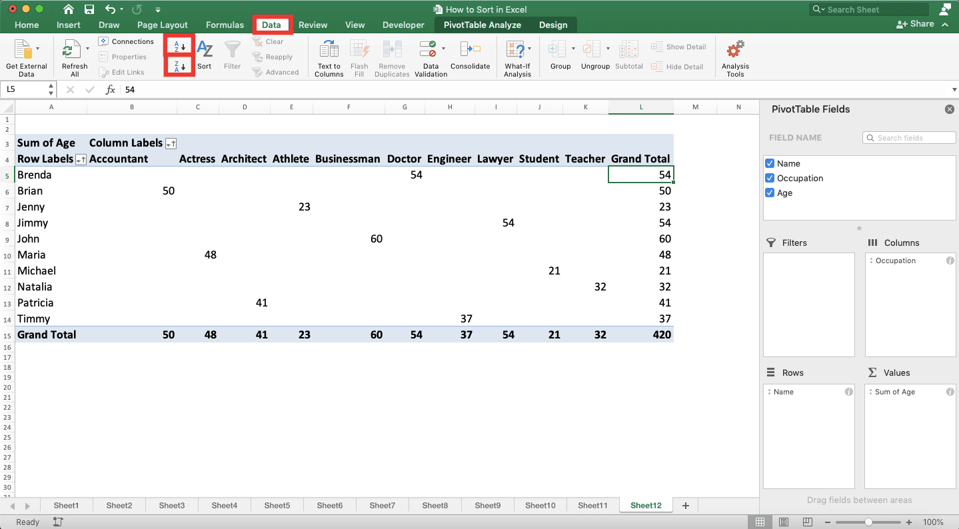
Task: Click the Search fields input box
Action: 909,137
